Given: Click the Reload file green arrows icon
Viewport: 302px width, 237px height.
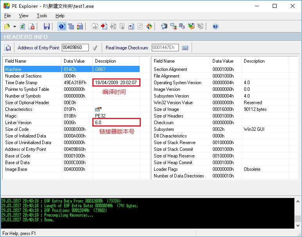Looking at the screenshot, I should (23, 26).
